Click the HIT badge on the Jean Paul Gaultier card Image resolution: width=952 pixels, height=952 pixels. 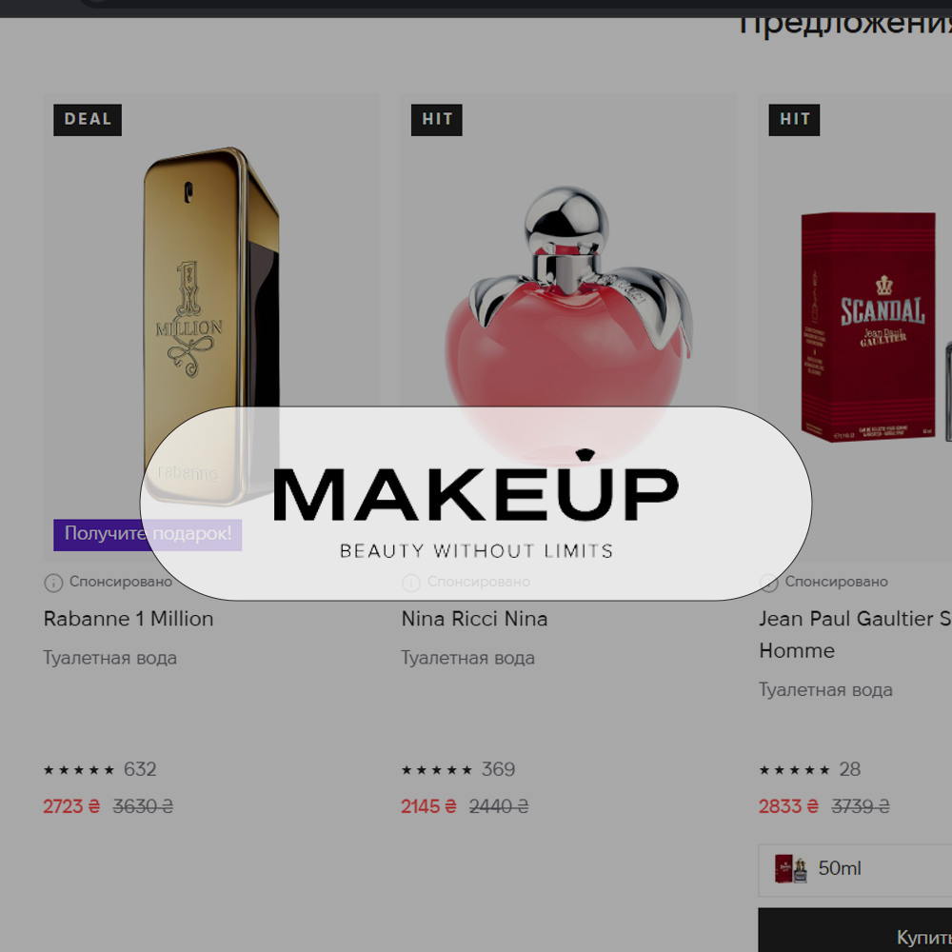(794, 120)
